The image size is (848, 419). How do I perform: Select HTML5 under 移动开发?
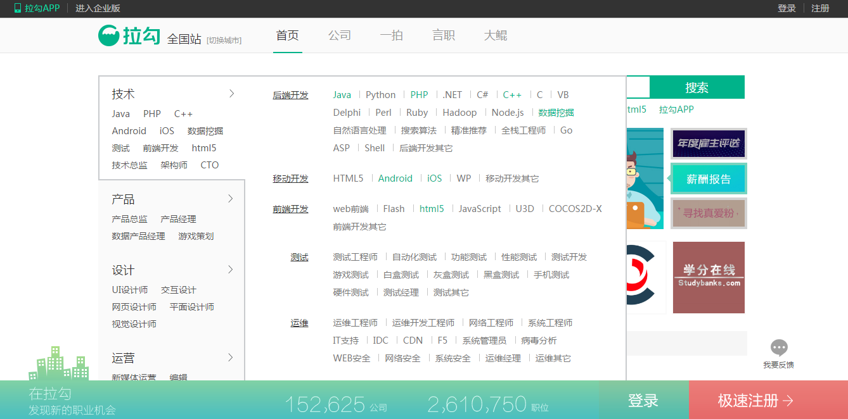348,178
